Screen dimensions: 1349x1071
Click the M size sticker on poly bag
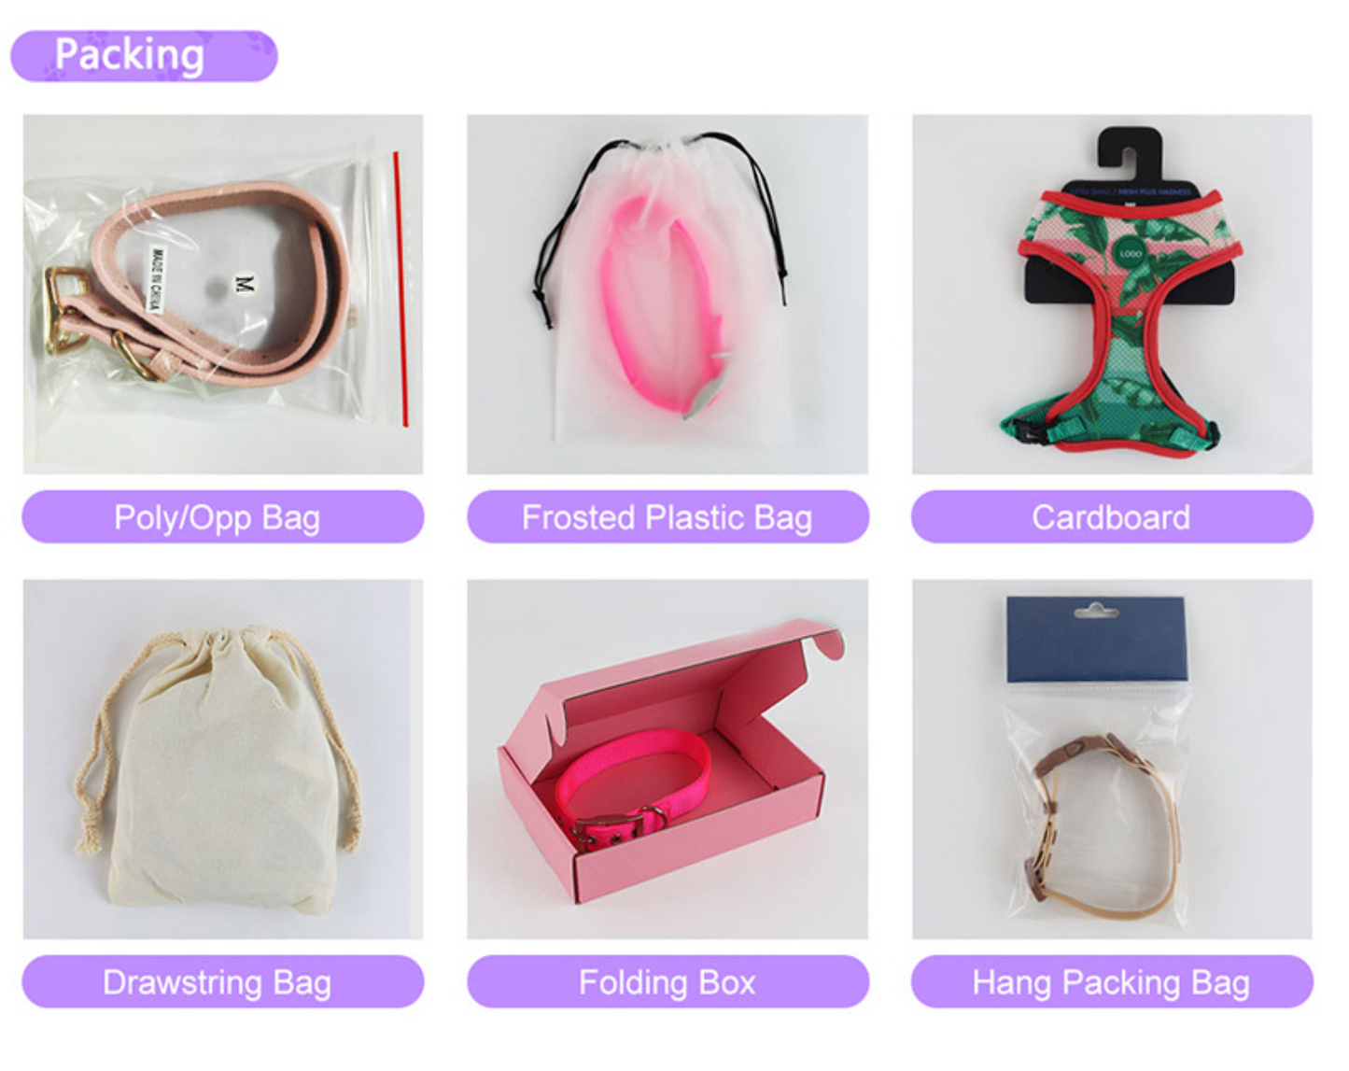(245, 283)
